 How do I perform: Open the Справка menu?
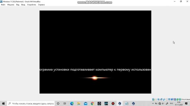coord(41,5)
